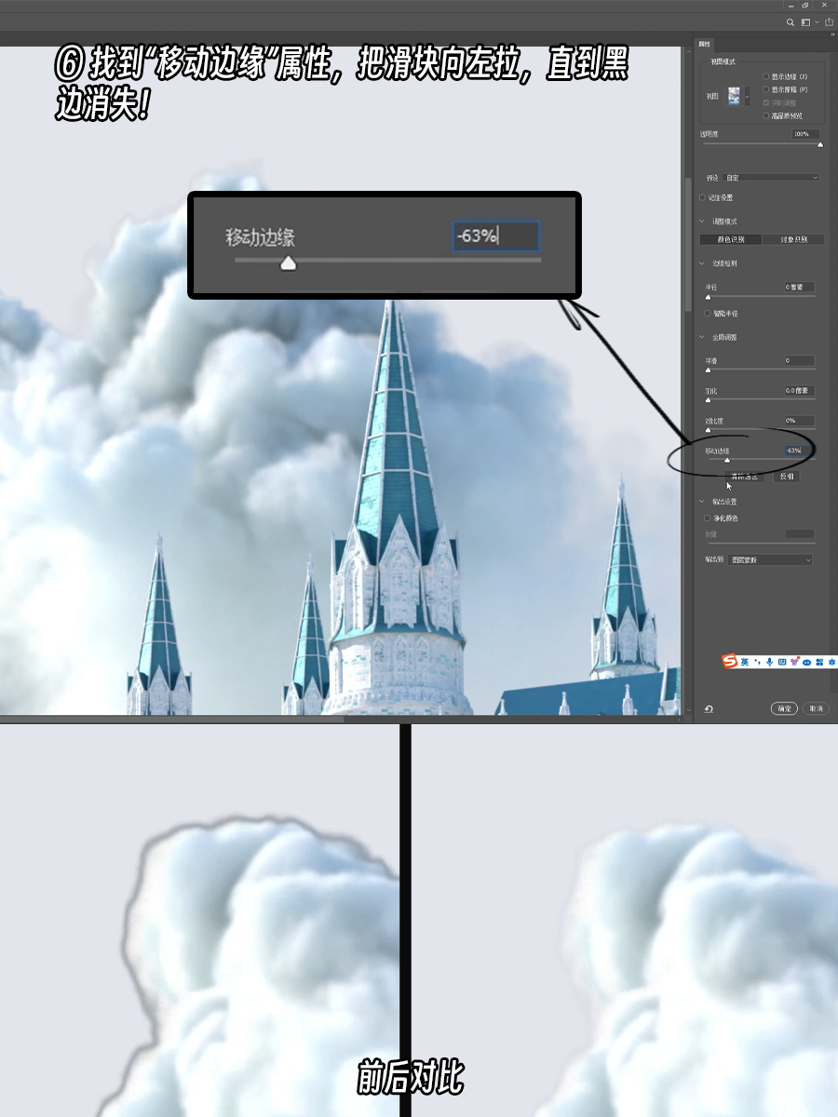Toggle Sogou 英 language mode icon
838x1117 pixels.
(x=745, y=662)
